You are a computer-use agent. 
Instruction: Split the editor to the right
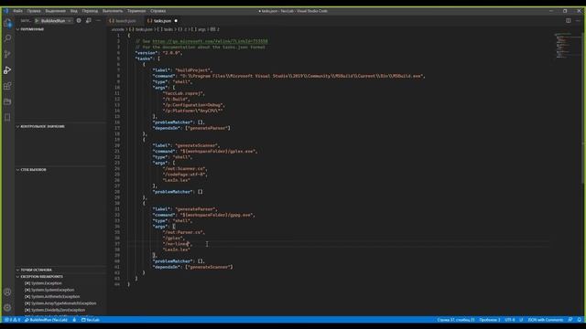click(x=568, y=20)
